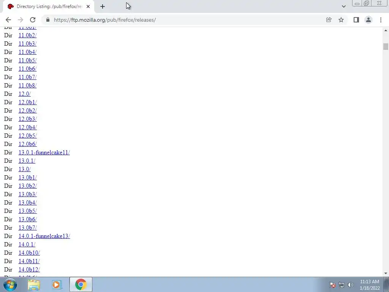Reload the page with the refresh icon
This screenshot has height=292, width=389.
point(33,20)
